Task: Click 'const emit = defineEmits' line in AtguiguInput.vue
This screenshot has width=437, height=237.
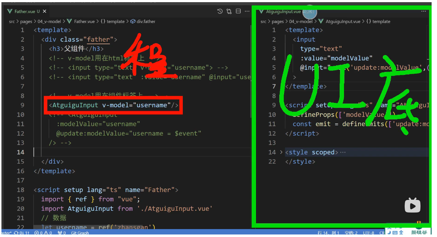Action: pyautogui.click(x=360, y=124)
